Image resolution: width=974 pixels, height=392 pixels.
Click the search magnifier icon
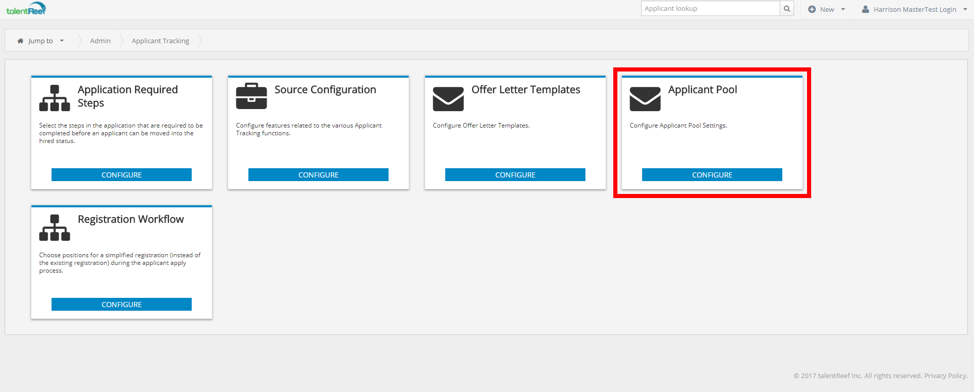click(x=787, y=9)
